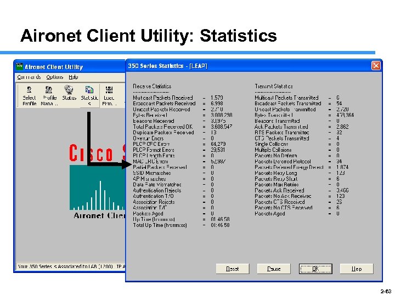395x296 pixels.
Task: Select the Overrun Errors label
Action: tap(148, 138)
